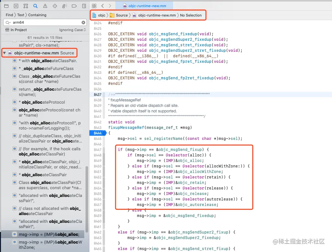Change Text search type option
The width and height of the screenshot is (332, 252).
click(21, 15)
